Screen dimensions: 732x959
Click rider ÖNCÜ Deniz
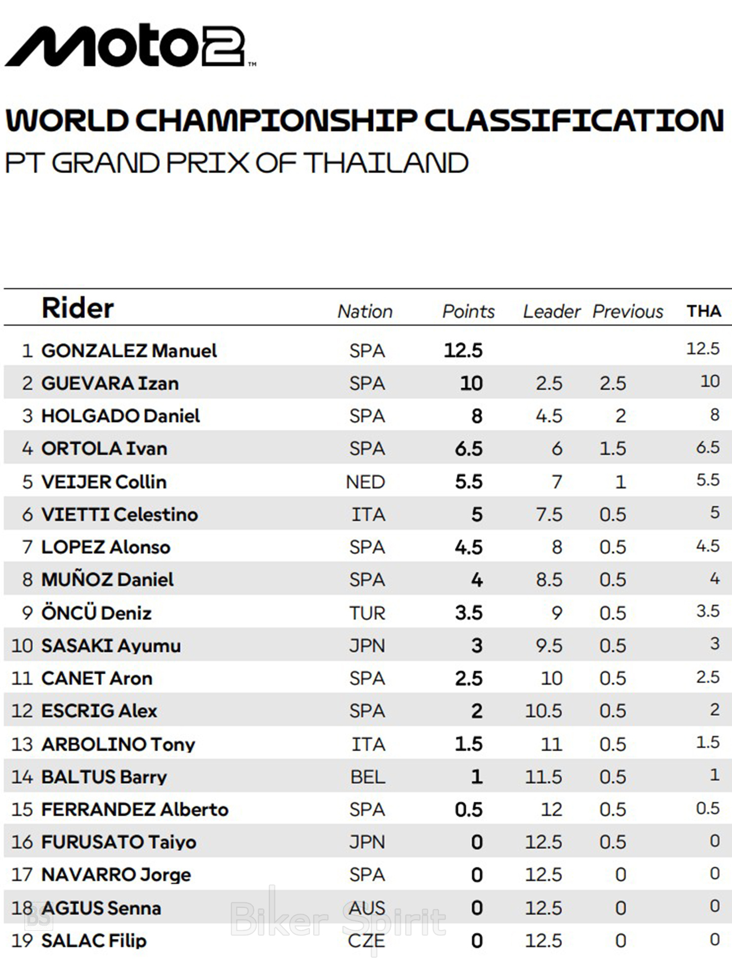click(x=97, y=613)
